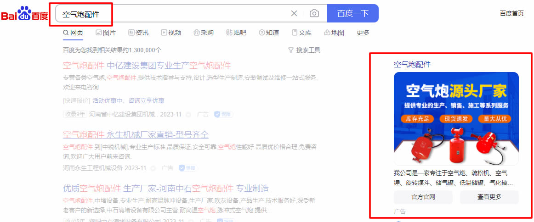Open 中亿建设集团 search result link
This screenshot has width=534, height=222.
[x=147, y=65]
